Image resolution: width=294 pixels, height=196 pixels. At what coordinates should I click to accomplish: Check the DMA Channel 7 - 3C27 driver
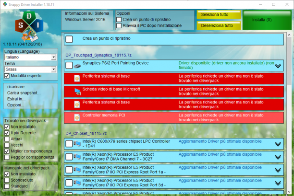[x=69, y=157]
